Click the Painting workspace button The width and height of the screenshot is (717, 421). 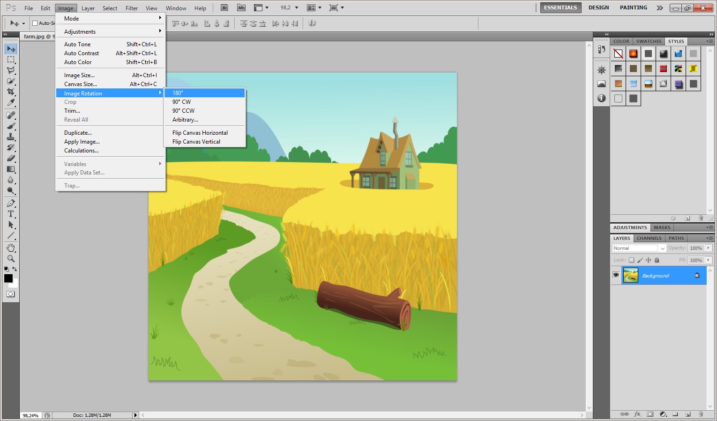pyautogui.click(x=633, y=7)
